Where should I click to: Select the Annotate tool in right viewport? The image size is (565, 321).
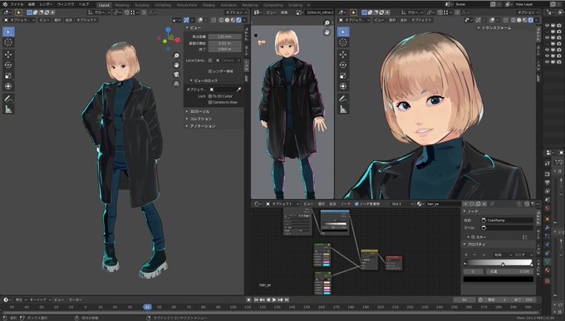(x=342, y=98)
